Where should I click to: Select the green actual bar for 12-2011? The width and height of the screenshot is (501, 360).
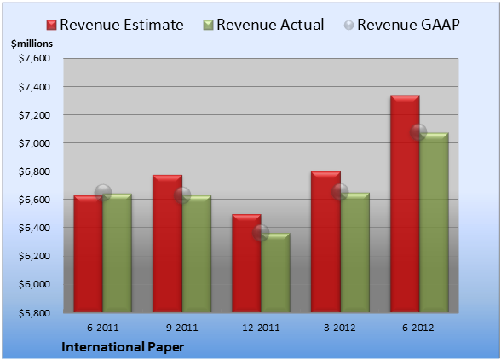point(275,273)
